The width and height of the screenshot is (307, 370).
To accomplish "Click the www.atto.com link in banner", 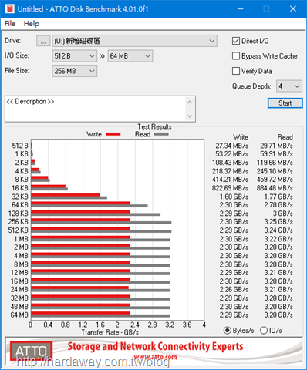I will click(x=155, y=357).
